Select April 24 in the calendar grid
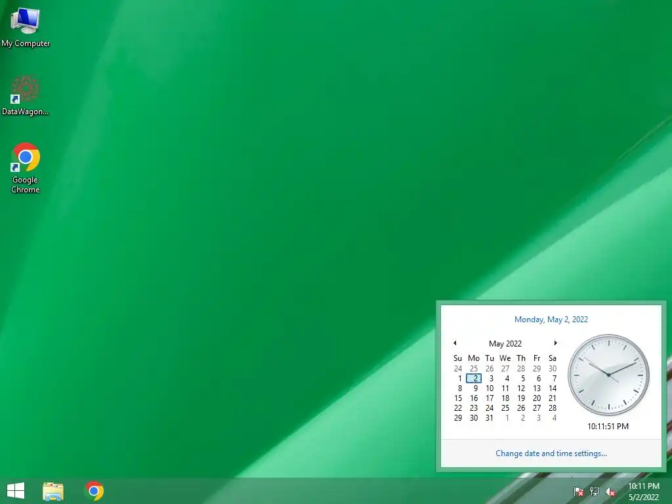Viewport: 672px width, 504px height. (458, 369)
